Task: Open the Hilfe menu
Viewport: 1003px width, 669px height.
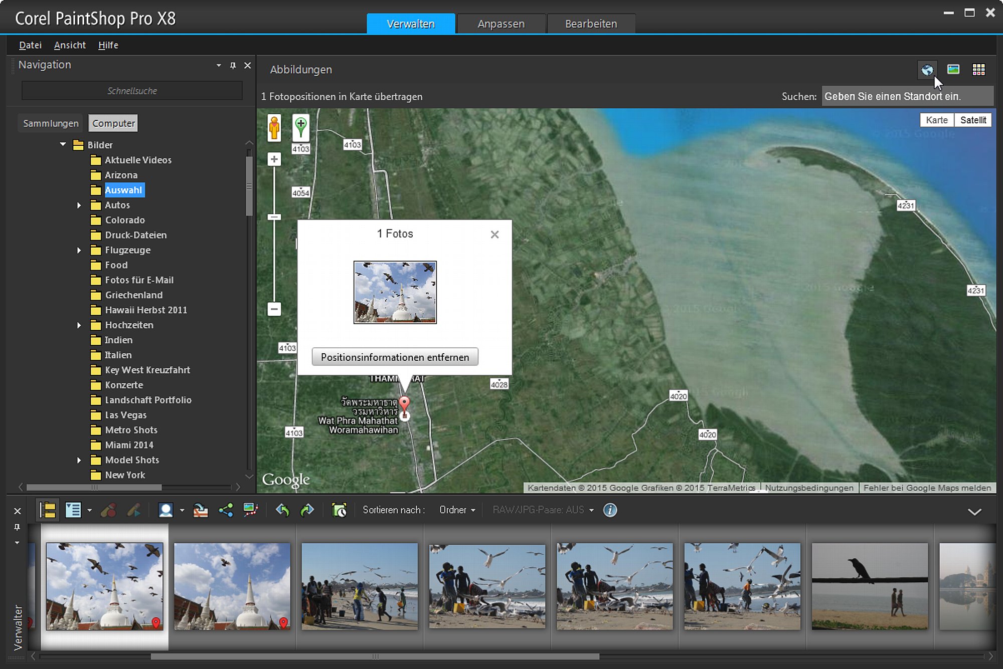Action: [x=108, y=45]
